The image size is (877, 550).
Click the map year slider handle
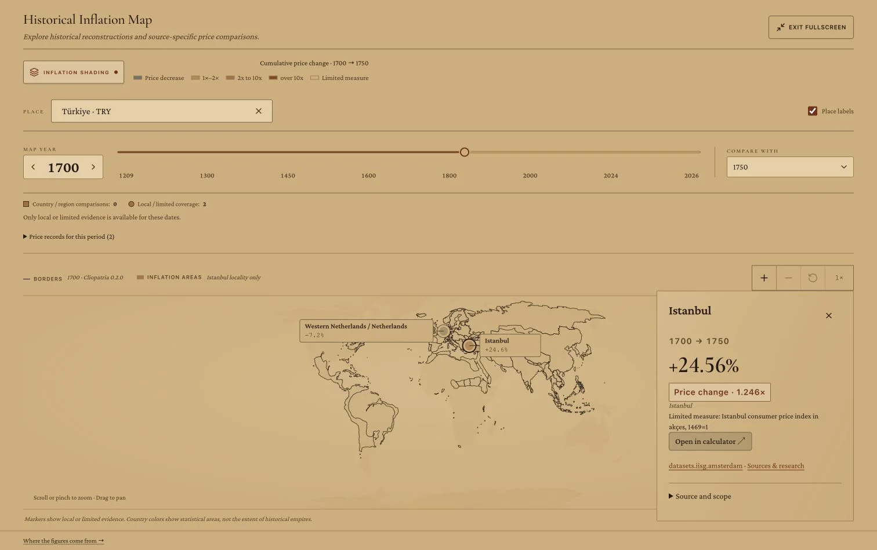click(x=465, y=152)
